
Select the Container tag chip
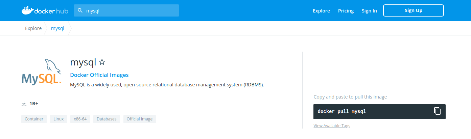point(34,119)
